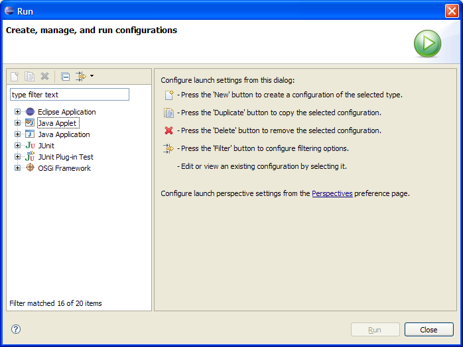The image size is (463, 347).
Task: Close the Run dialog with red X
Action: [452, 11]
